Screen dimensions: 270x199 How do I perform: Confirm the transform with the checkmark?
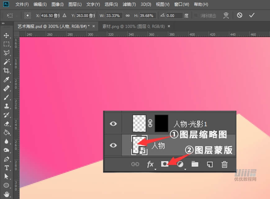[x=252, y=15]
